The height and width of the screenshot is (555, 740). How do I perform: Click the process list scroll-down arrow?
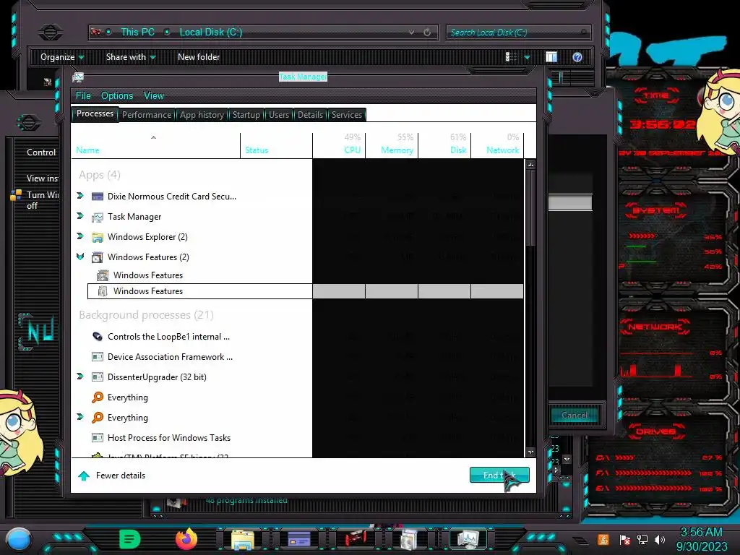pyautogui.click(x=530, y=452)
